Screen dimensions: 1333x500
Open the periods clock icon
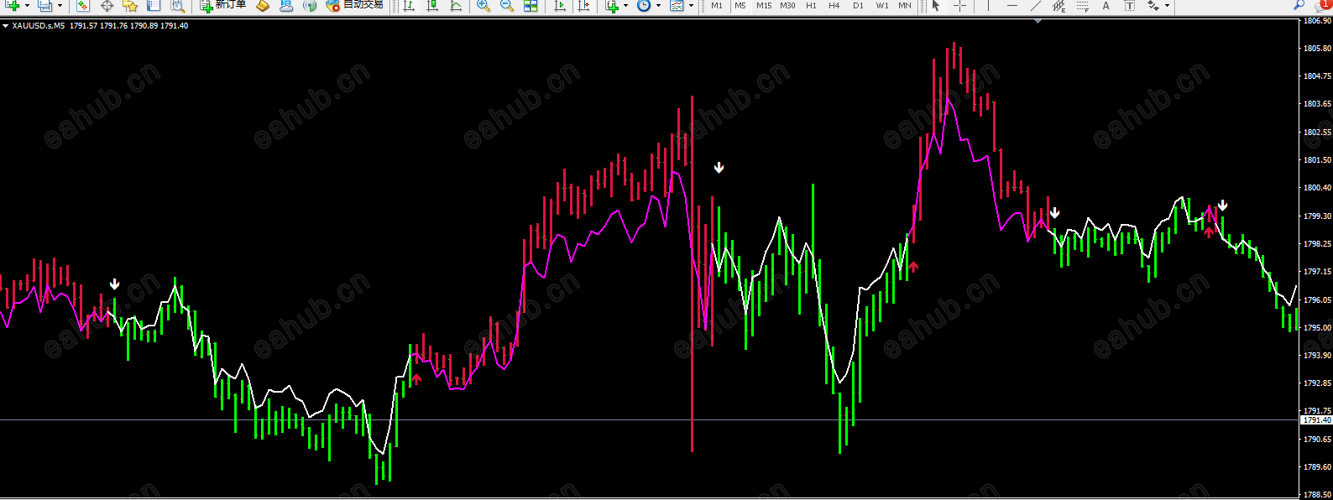click(x=644, y=5)
